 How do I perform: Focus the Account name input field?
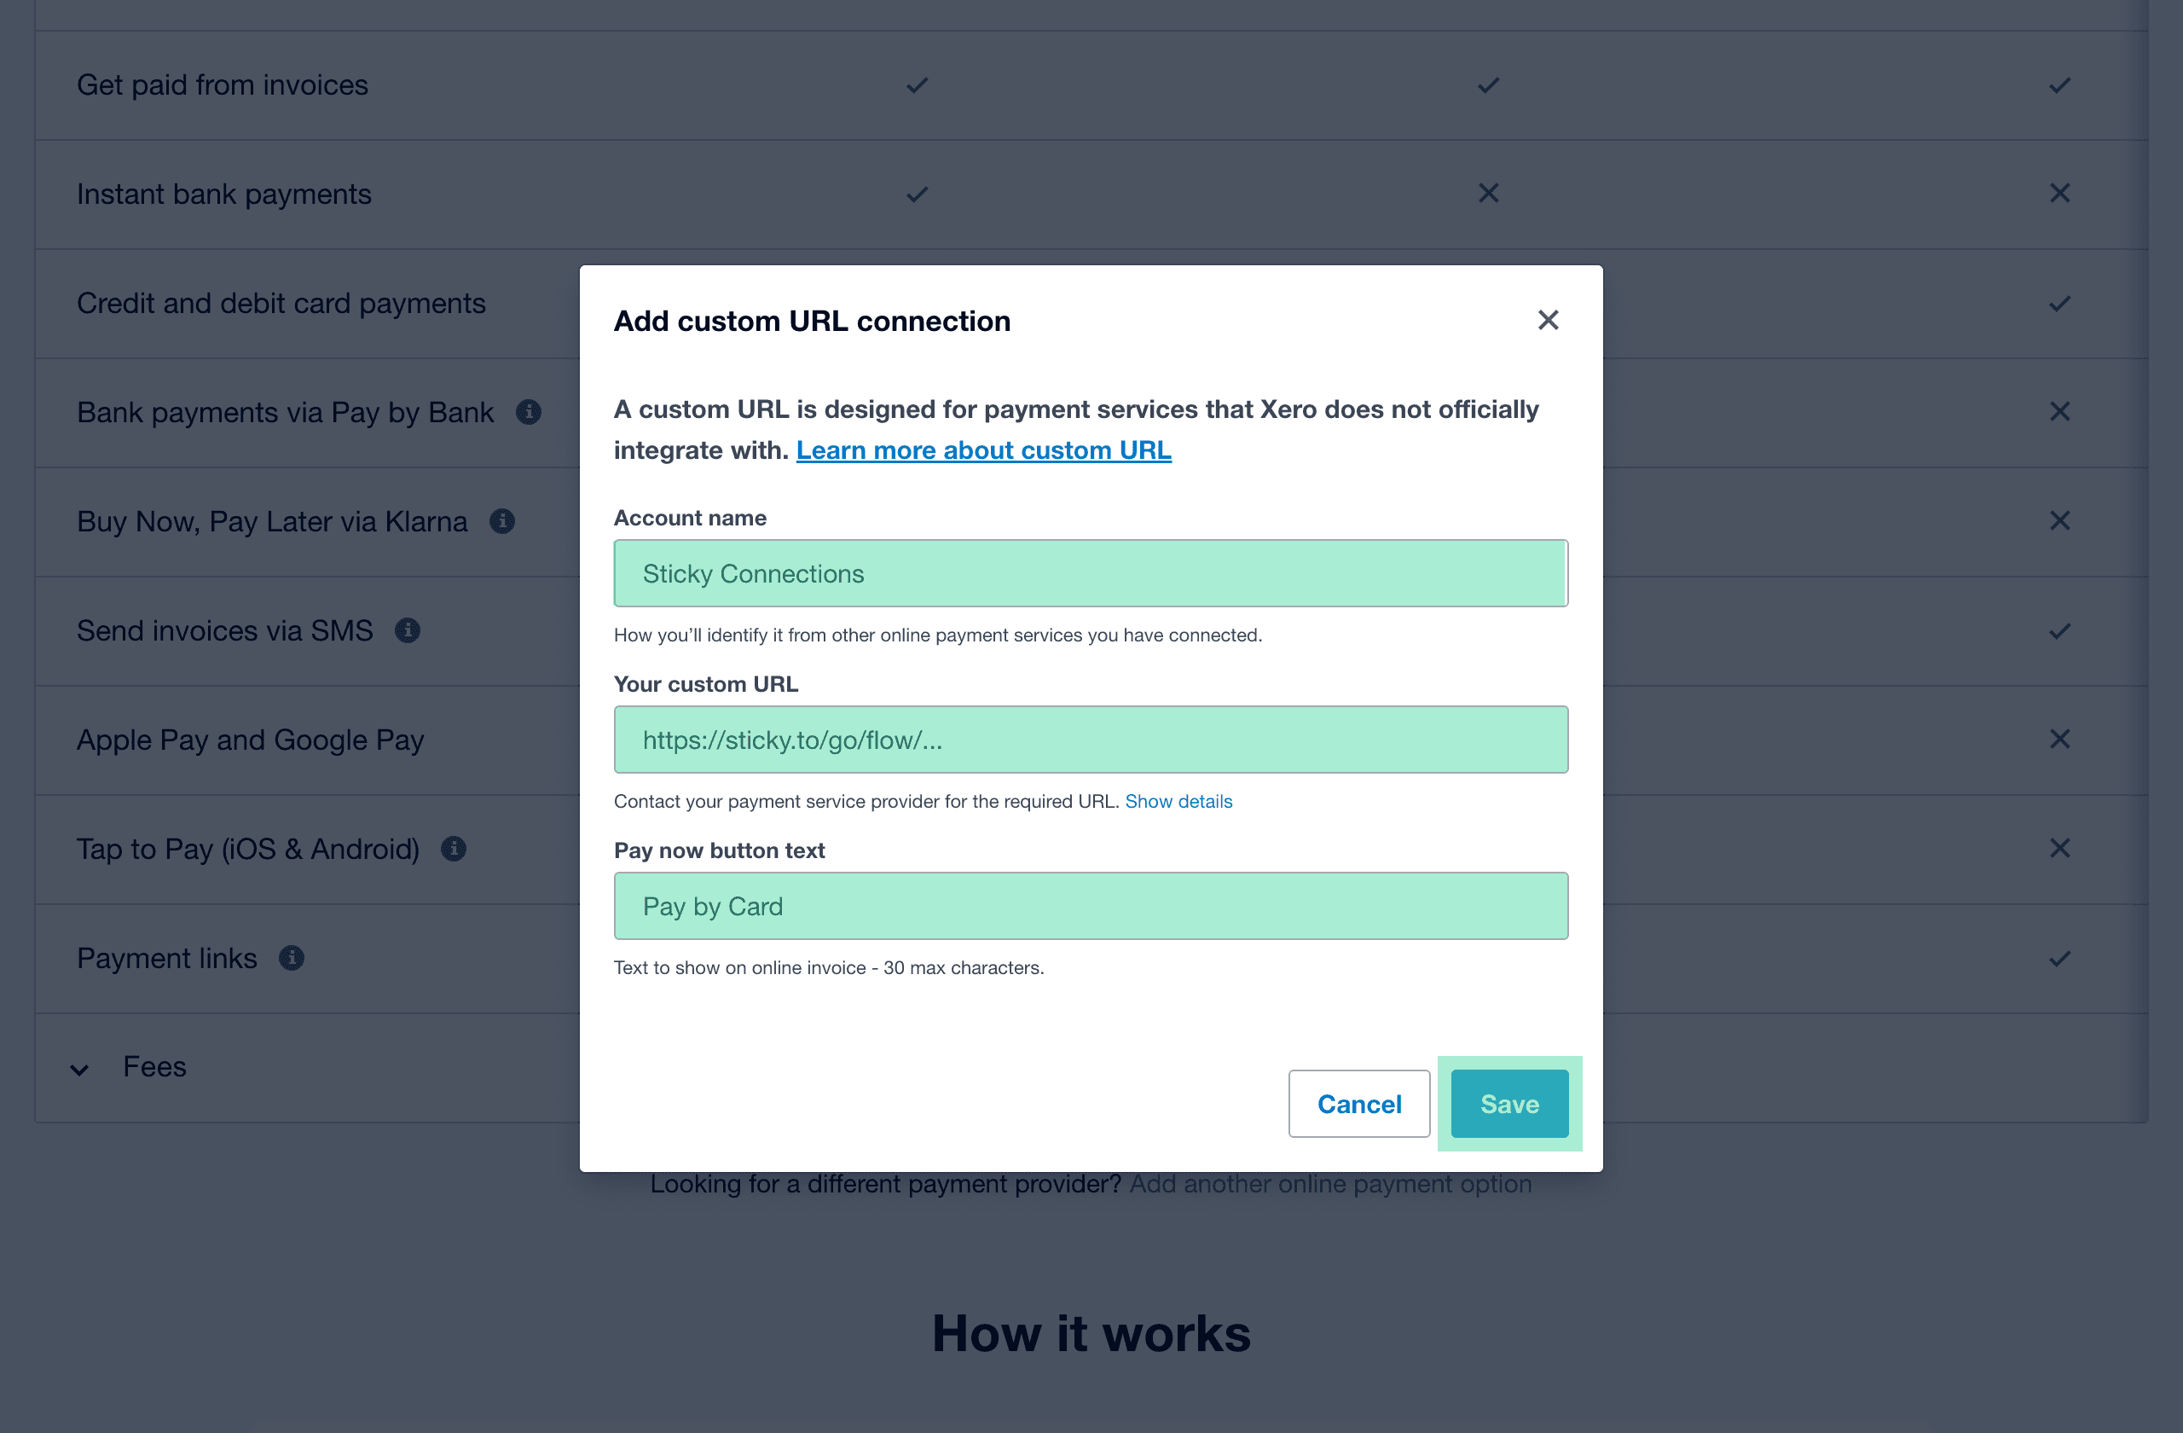(1090, 573)
